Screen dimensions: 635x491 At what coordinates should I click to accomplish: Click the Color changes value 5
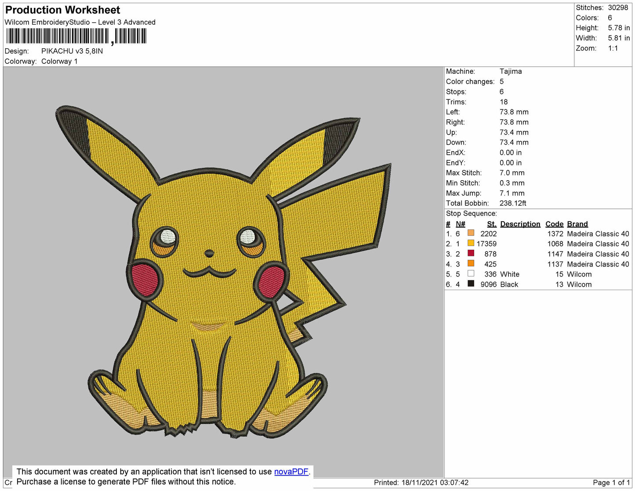tap(502, 81)
